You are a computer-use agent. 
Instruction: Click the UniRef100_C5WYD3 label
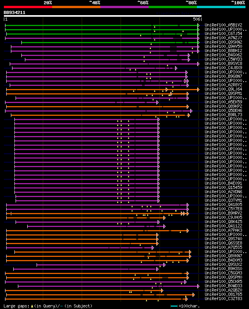click(223, 59)
